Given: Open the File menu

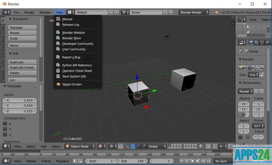Looking at the screenshot, I should point(16,12).
